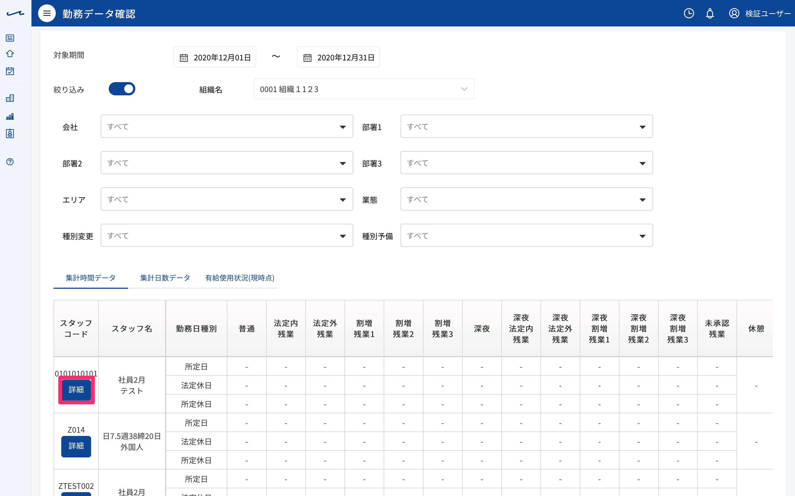Switch to 有給使用状況(現時点) tab
This screenshot has height=496, width=795.
240,278
